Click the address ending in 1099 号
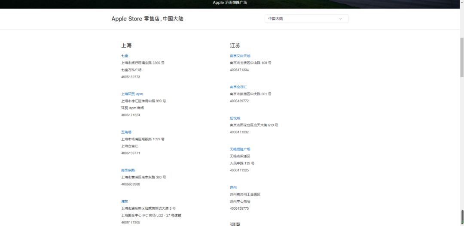 click(x=143, y=139)
